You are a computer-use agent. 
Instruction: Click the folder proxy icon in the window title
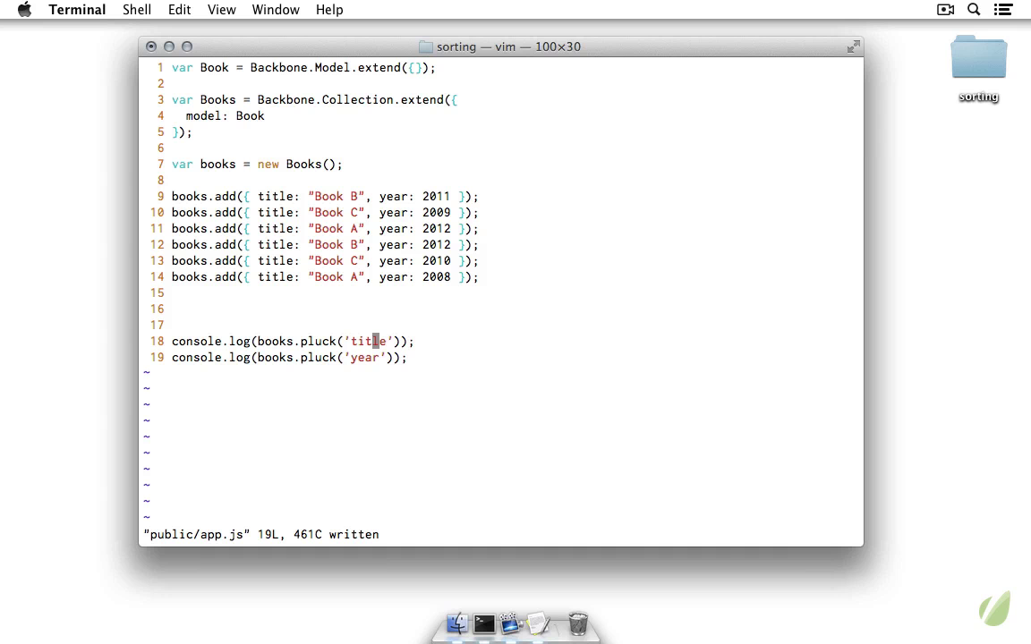(x=426, y=47)
